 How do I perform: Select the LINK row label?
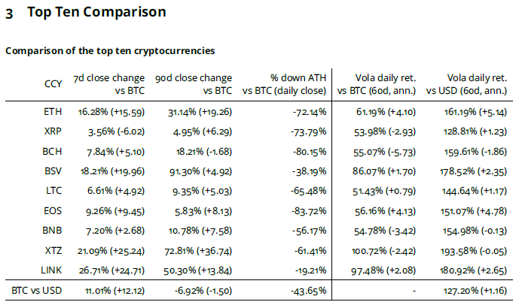click(x=52, y=269)
